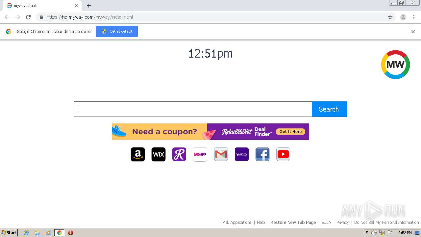The image size is (421, 237).
Task: Click the Chrome taskbar button
Action: click(x=59, y=233)
